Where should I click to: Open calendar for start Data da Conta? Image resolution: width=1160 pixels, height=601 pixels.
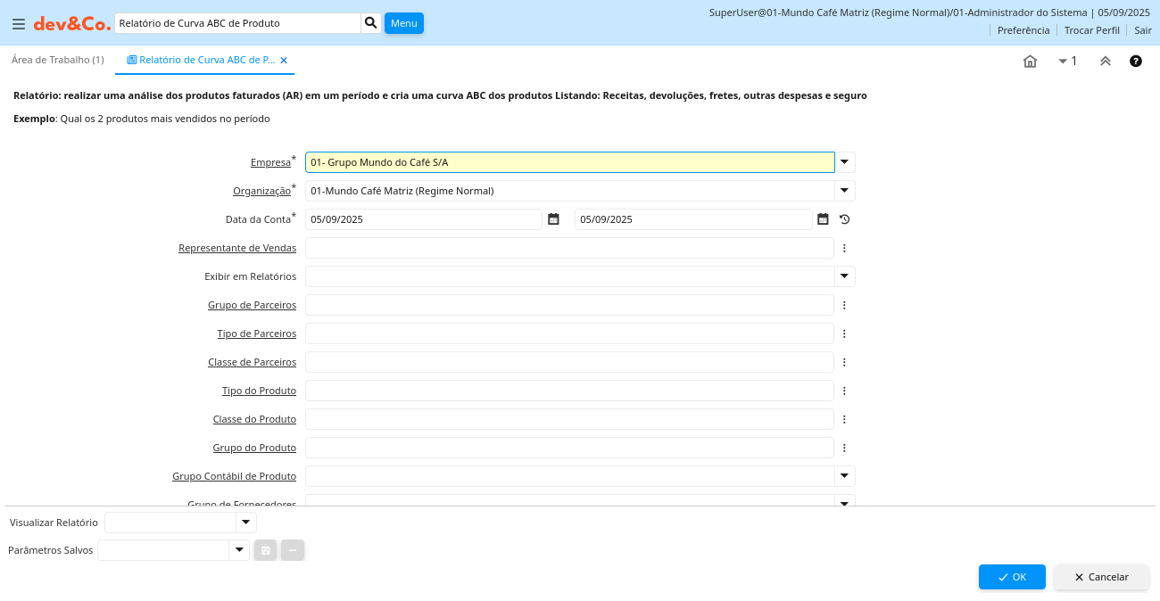pos(553,219)
